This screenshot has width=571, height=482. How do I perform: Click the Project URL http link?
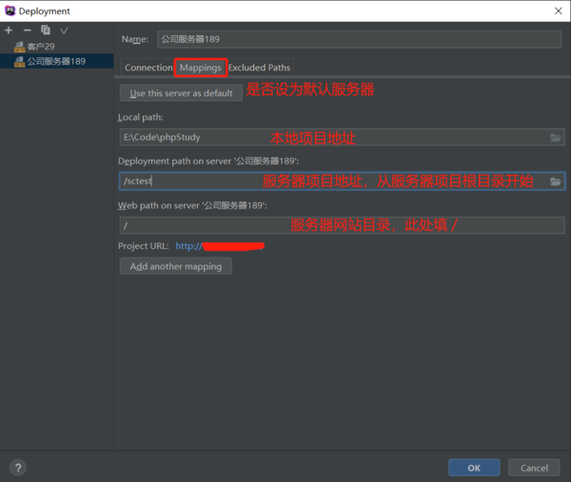coord(188,245)
